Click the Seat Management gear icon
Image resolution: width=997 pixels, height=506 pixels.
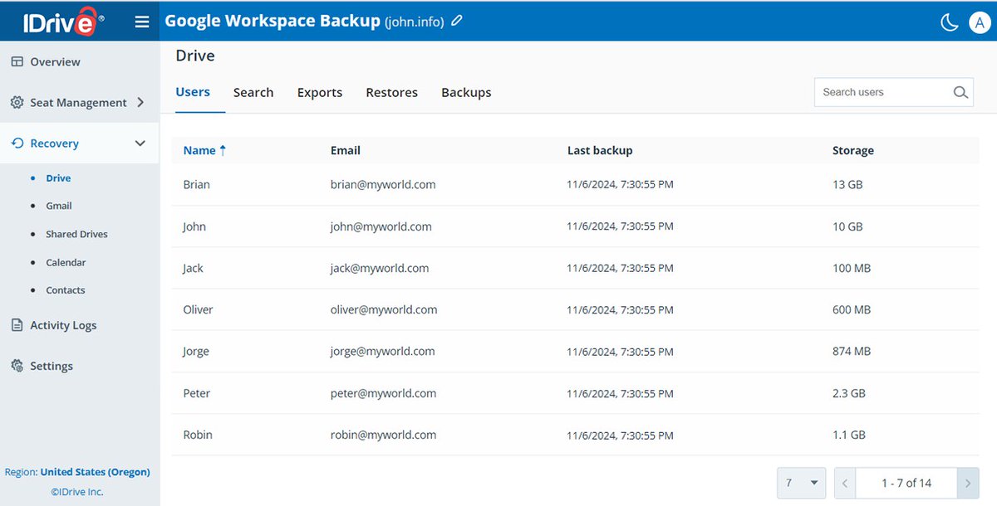[x=17, y=103]
